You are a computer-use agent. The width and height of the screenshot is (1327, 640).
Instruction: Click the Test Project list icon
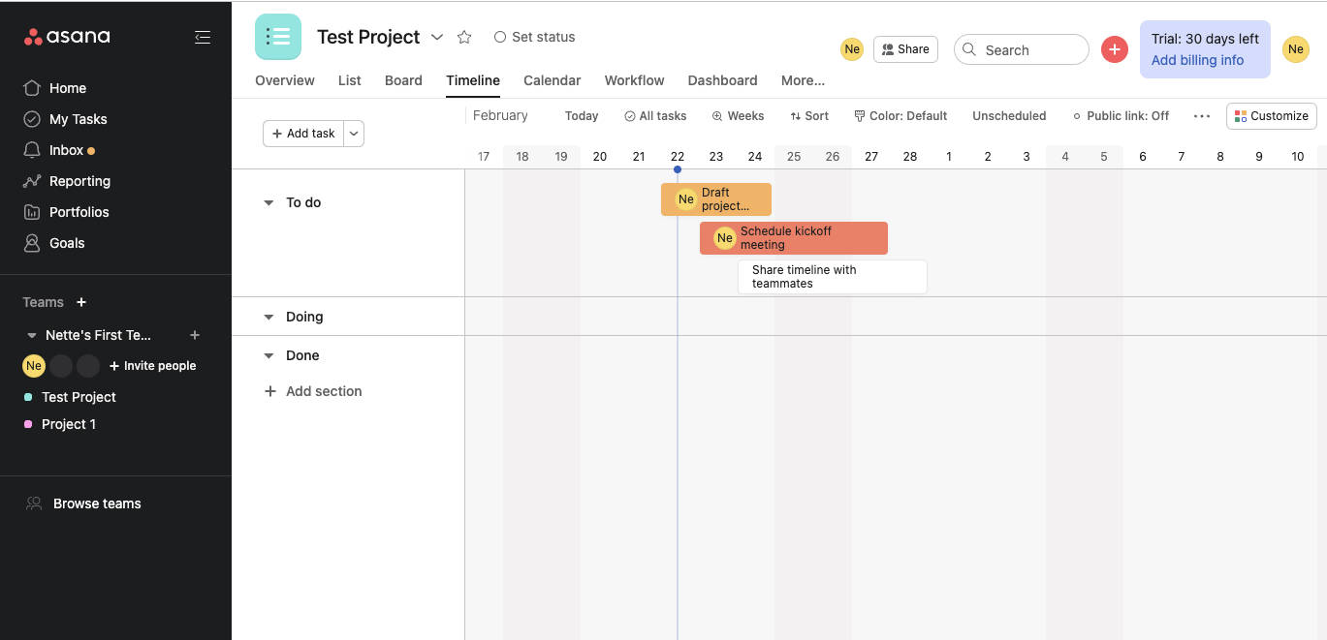[x=278, y=37]
